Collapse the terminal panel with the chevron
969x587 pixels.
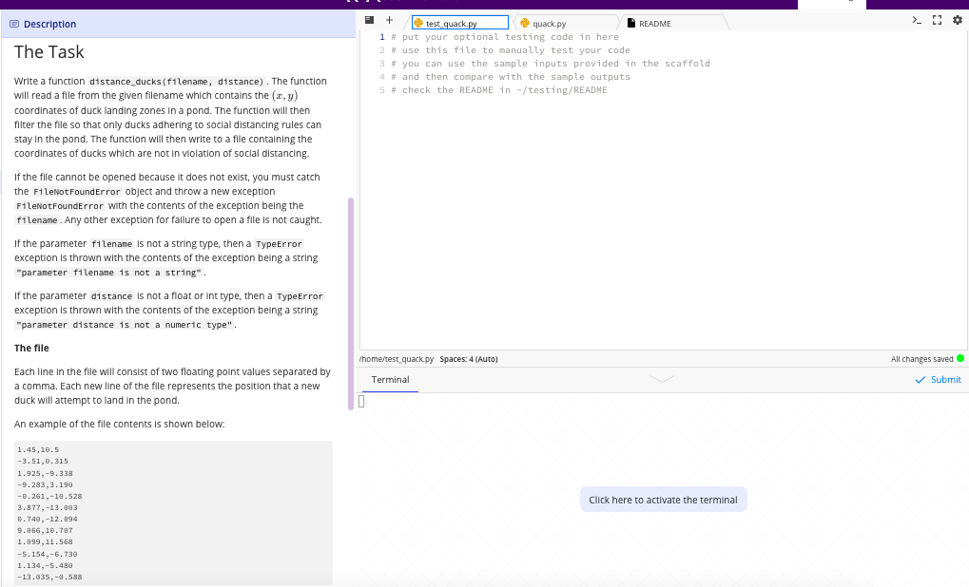tap(662, 379)
